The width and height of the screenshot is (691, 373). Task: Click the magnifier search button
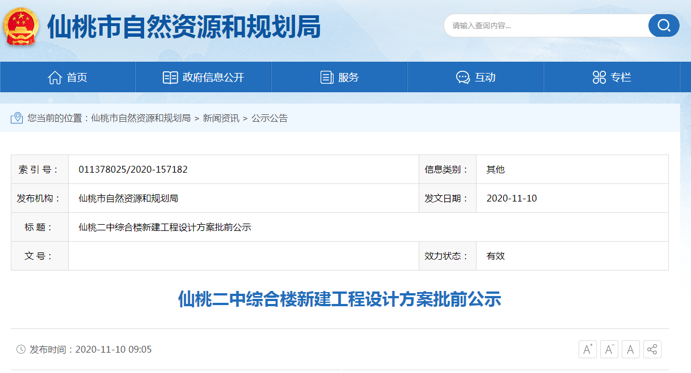pyautogui.click(x=664, y=25)
